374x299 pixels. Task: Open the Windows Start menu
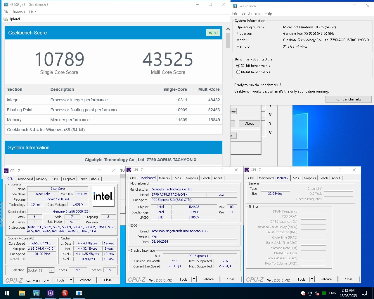pos(7,293)
